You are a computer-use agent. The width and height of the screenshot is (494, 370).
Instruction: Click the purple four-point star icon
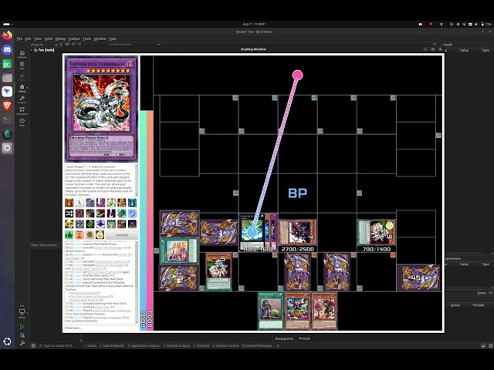click(100, 224)
